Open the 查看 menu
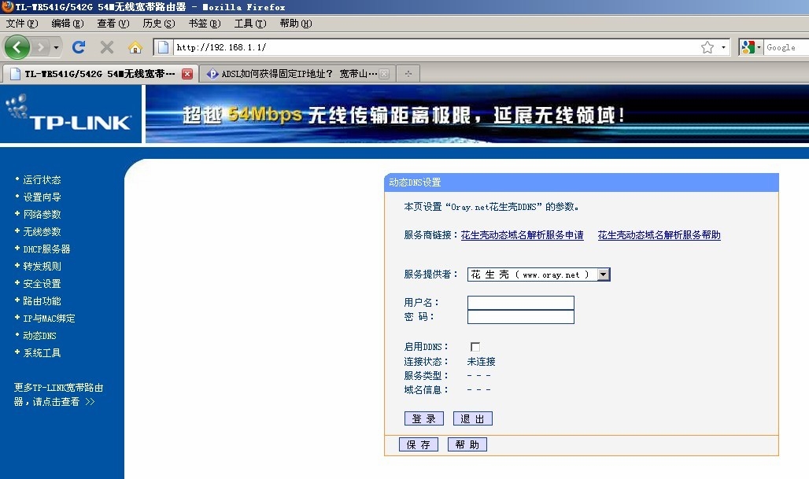Image resolution: width=809 pixels, height=479 pixels. tap(113, 23)
